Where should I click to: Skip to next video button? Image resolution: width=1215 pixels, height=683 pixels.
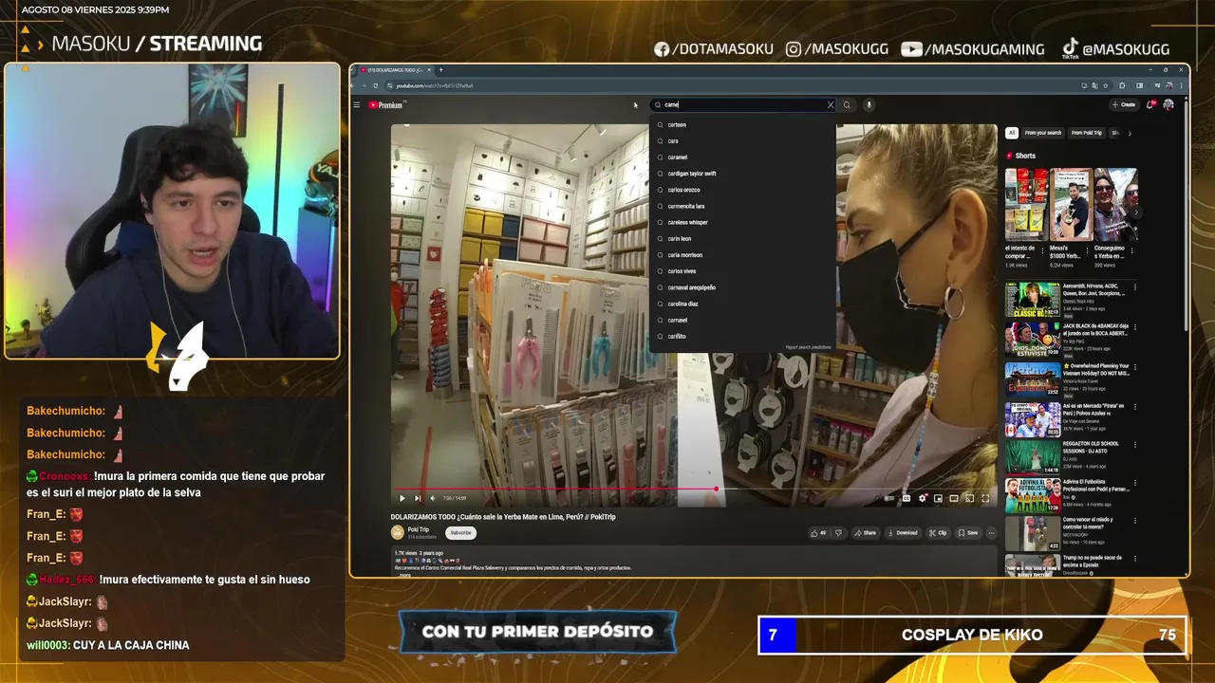point(417,498)
